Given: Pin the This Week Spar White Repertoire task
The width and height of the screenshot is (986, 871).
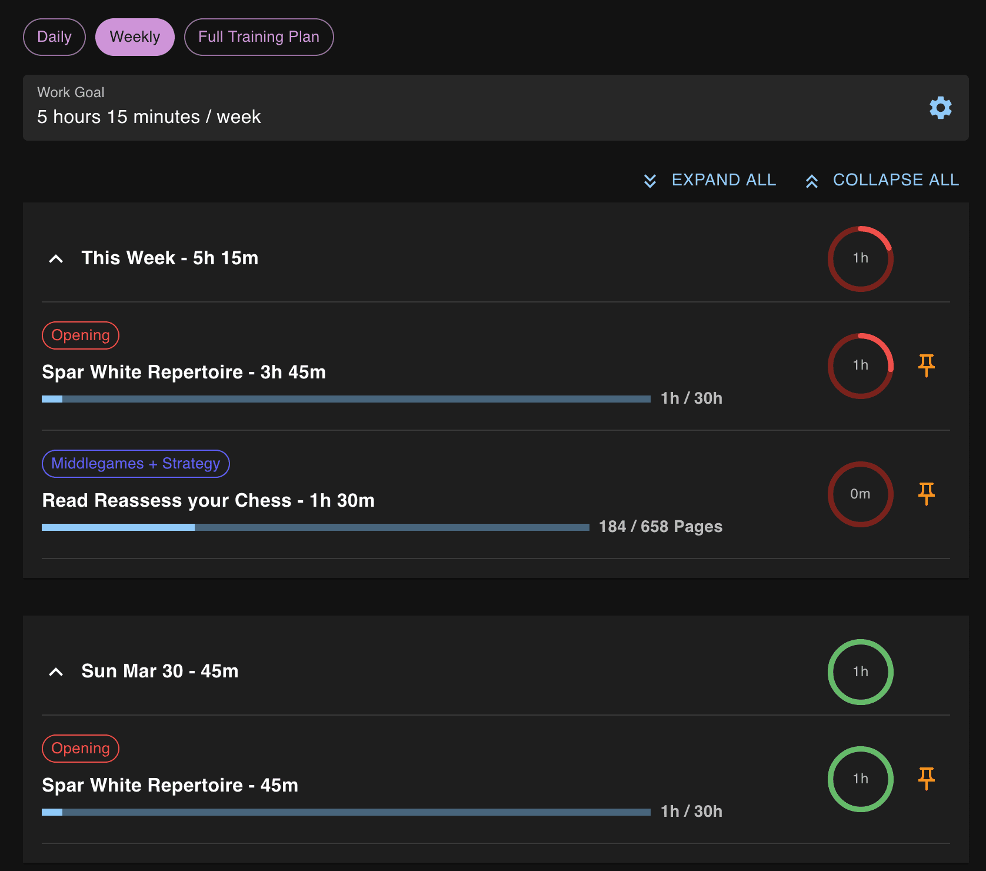Looking at the screenshot, I should 926,365.
